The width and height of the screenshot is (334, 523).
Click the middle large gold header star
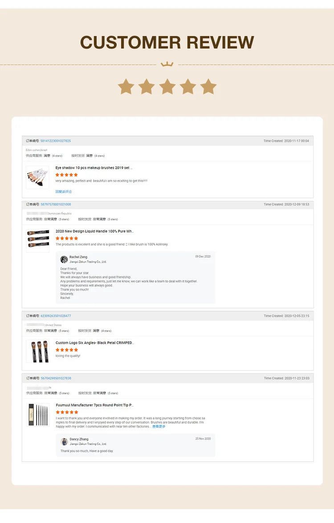[167, 87]
